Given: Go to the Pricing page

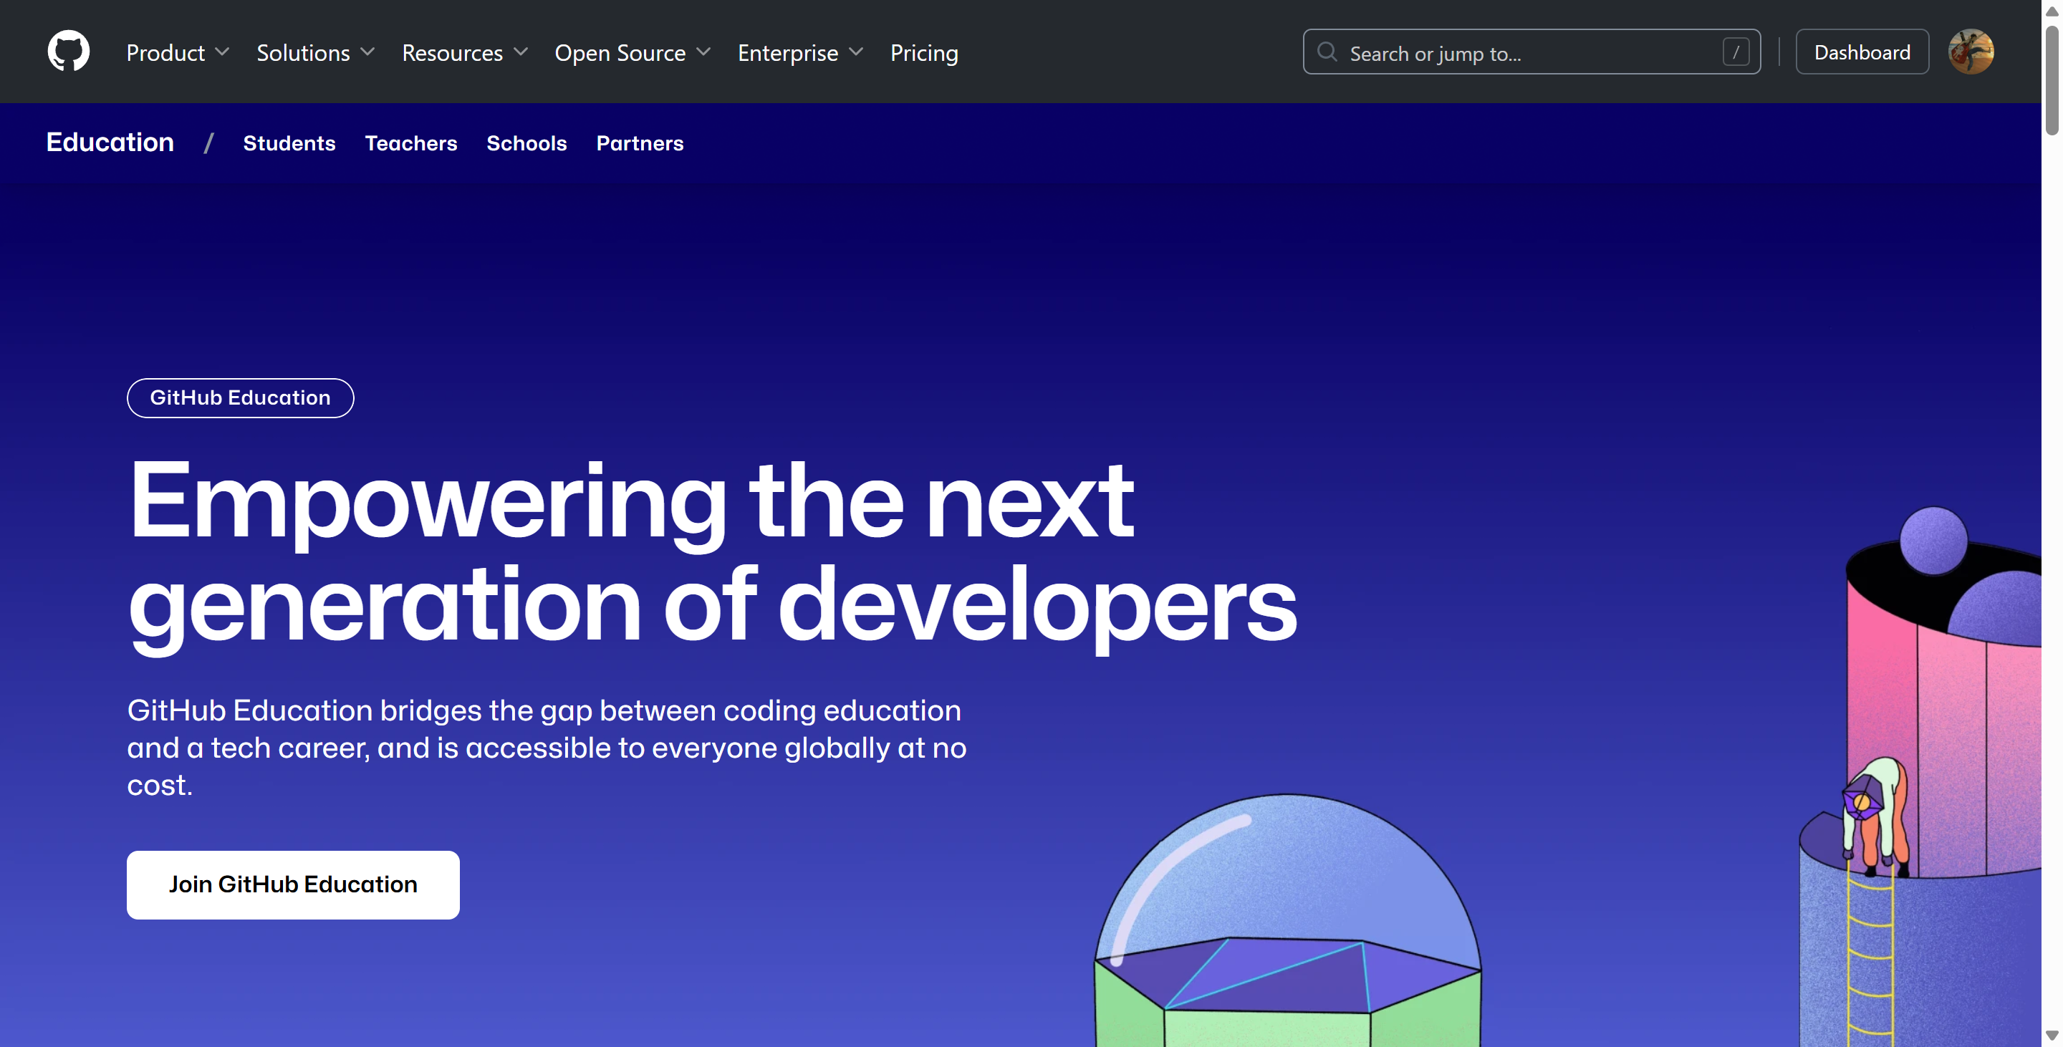Looking at the screenshot, I should 924,53.
